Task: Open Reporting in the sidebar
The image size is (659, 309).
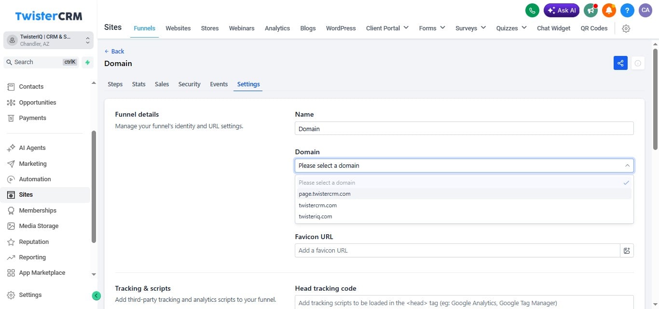Action: (x=32, y=257)
